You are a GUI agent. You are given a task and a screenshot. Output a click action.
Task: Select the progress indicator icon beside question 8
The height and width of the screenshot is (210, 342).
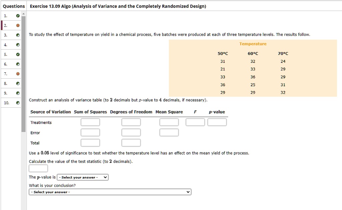click(x=18, y=83)
